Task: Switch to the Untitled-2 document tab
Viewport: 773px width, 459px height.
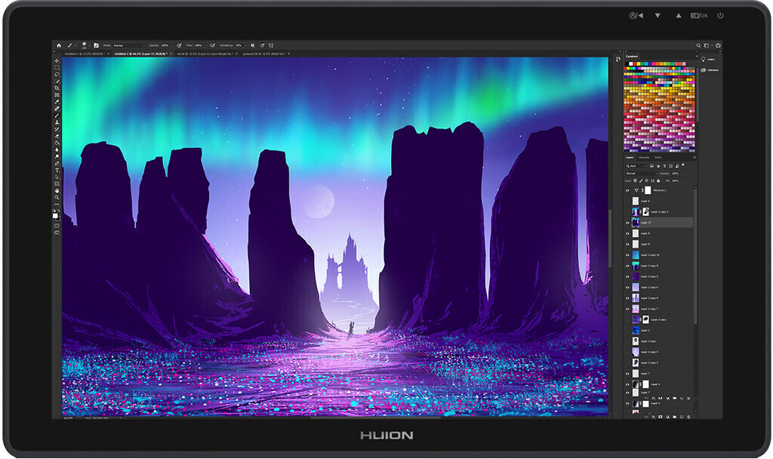Action: click(140, 54)
